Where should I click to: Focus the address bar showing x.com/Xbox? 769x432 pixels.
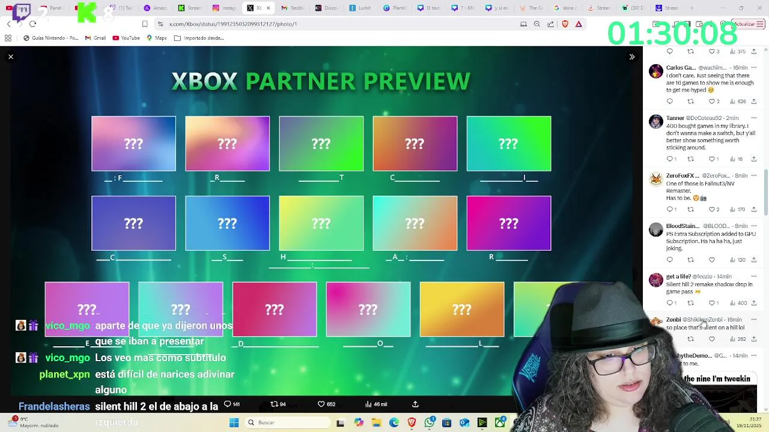click(336, 24)
